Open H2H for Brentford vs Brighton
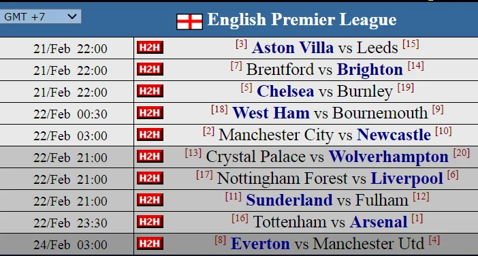The height and width of the screenshot is (256, 478). 150,69
